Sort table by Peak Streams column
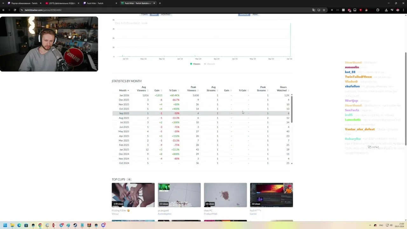The width and height of the screenshot is (407, 229). point(262,89)
